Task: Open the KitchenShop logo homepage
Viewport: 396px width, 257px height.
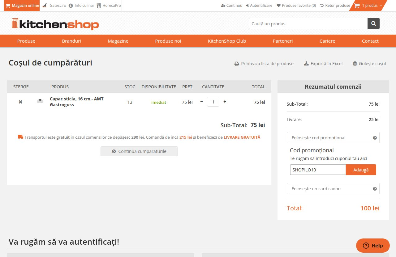Action: pos(55,24)
